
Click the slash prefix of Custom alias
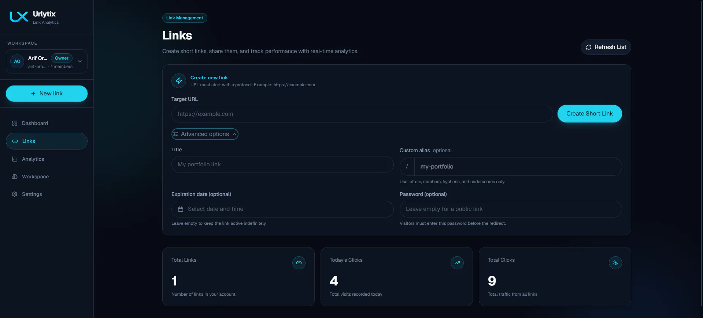407,167
